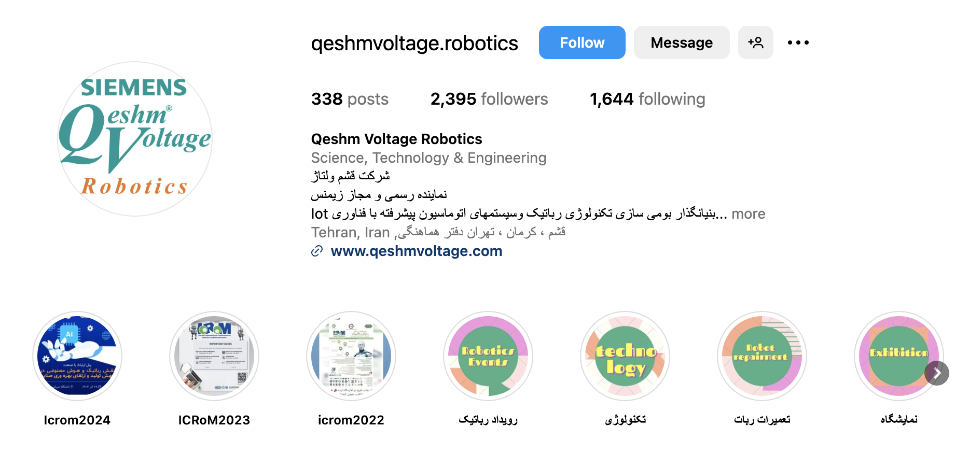The width and height of the screenshot is (969, 469).
Task: Click the link icon beside the website
Action: [x=317, y=251]
